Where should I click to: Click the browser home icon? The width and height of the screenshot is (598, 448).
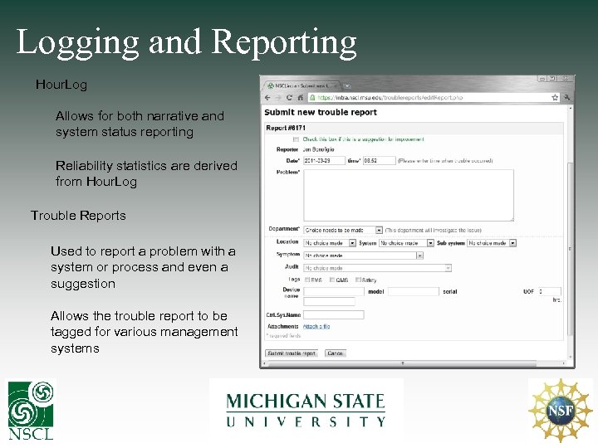301,98
